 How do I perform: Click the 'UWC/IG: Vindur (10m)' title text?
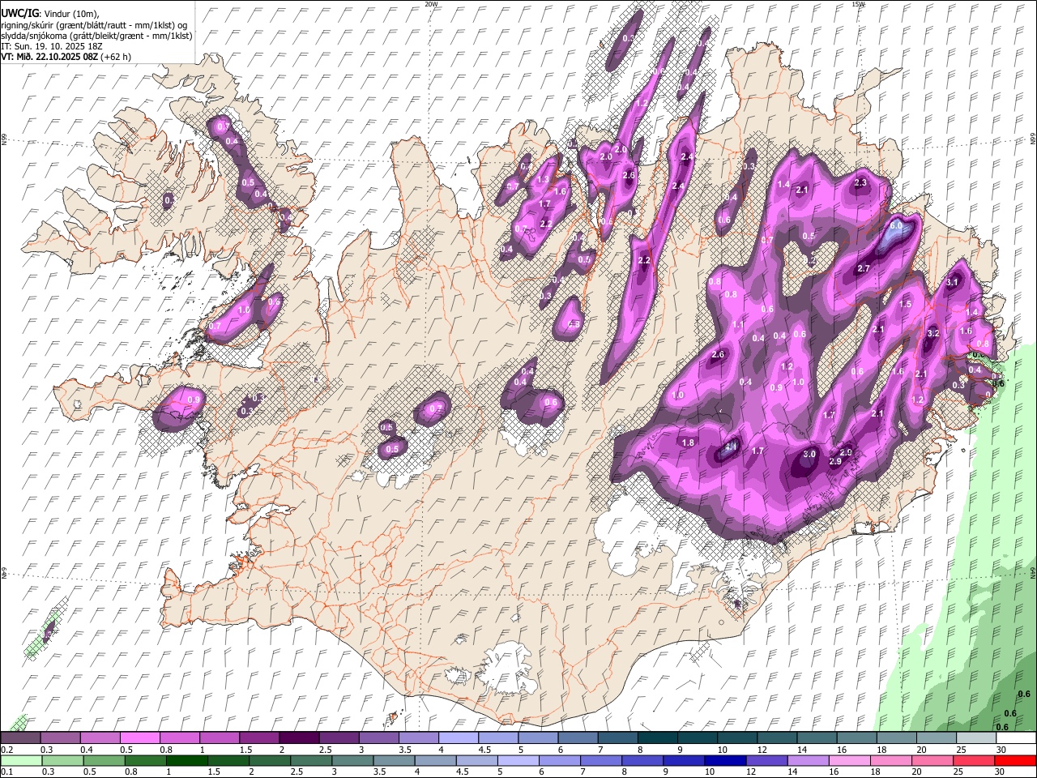click(49, 14)
